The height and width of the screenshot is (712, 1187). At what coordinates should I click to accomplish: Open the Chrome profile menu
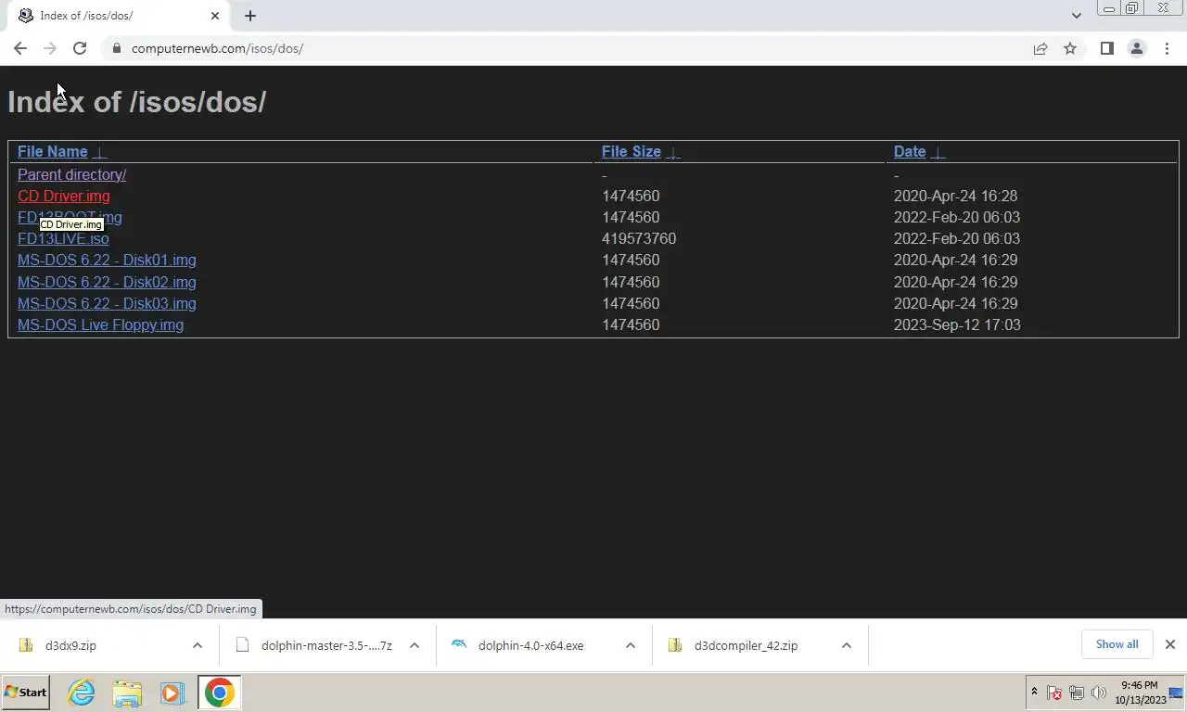click(1136, 48)
